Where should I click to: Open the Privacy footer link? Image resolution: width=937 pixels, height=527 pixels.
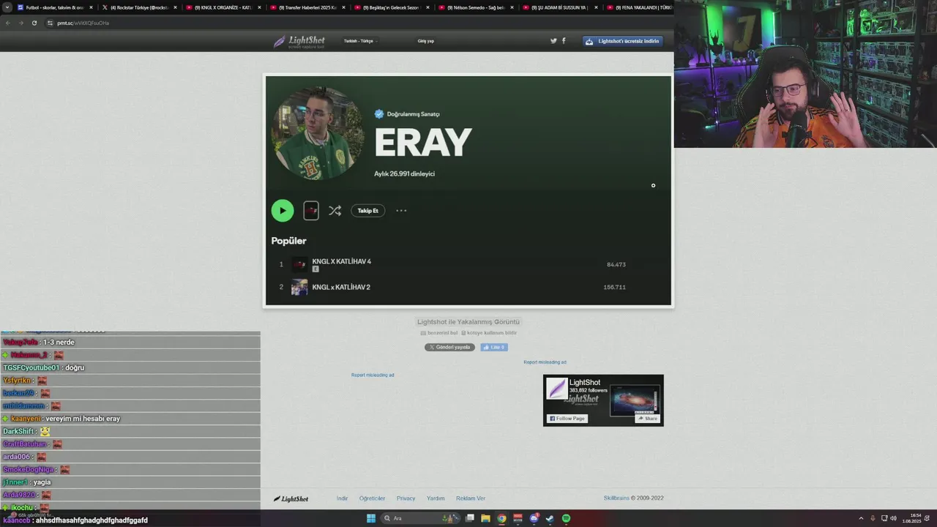[406, 498]
